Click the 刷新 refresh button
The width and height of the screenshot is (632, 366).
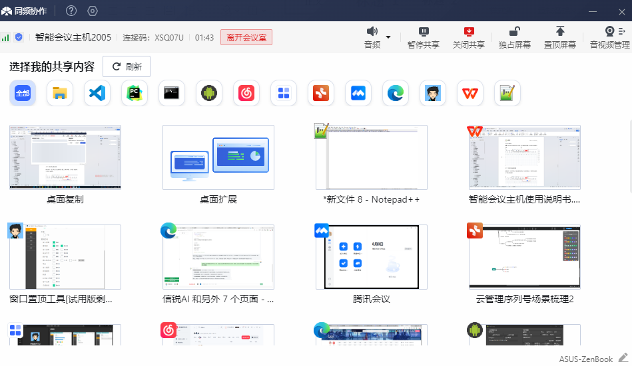click(x=127, y=66)
